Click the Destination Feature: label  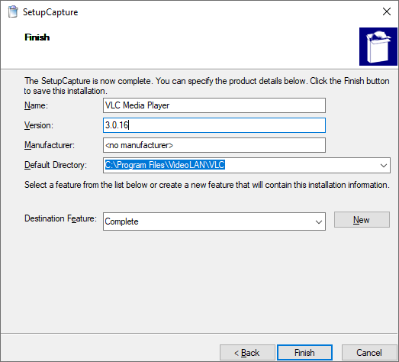point(60,218)
